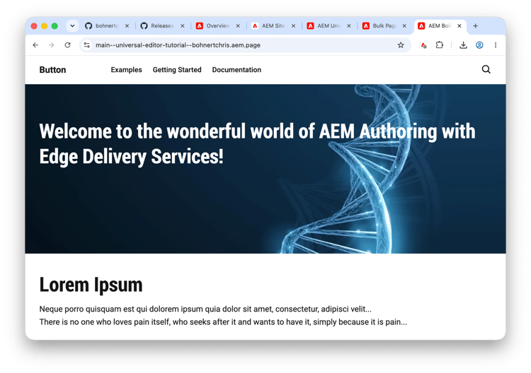
Task: Open a new tab with plus button
Action: [476, 25]
